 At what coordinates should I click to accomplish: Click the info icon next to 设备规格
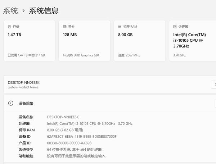point(11,104)
